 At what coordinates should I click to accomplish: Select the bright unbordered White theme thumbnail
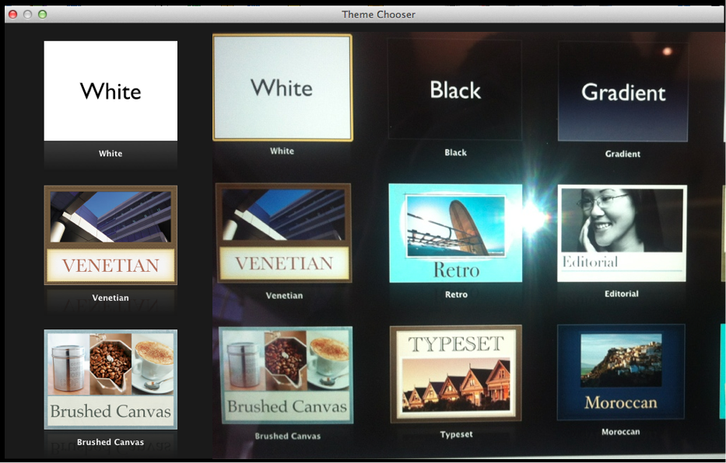110,91
